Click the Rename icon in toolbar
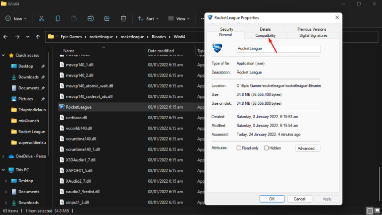This screenshot has width=382, height=215. (91, 18)
